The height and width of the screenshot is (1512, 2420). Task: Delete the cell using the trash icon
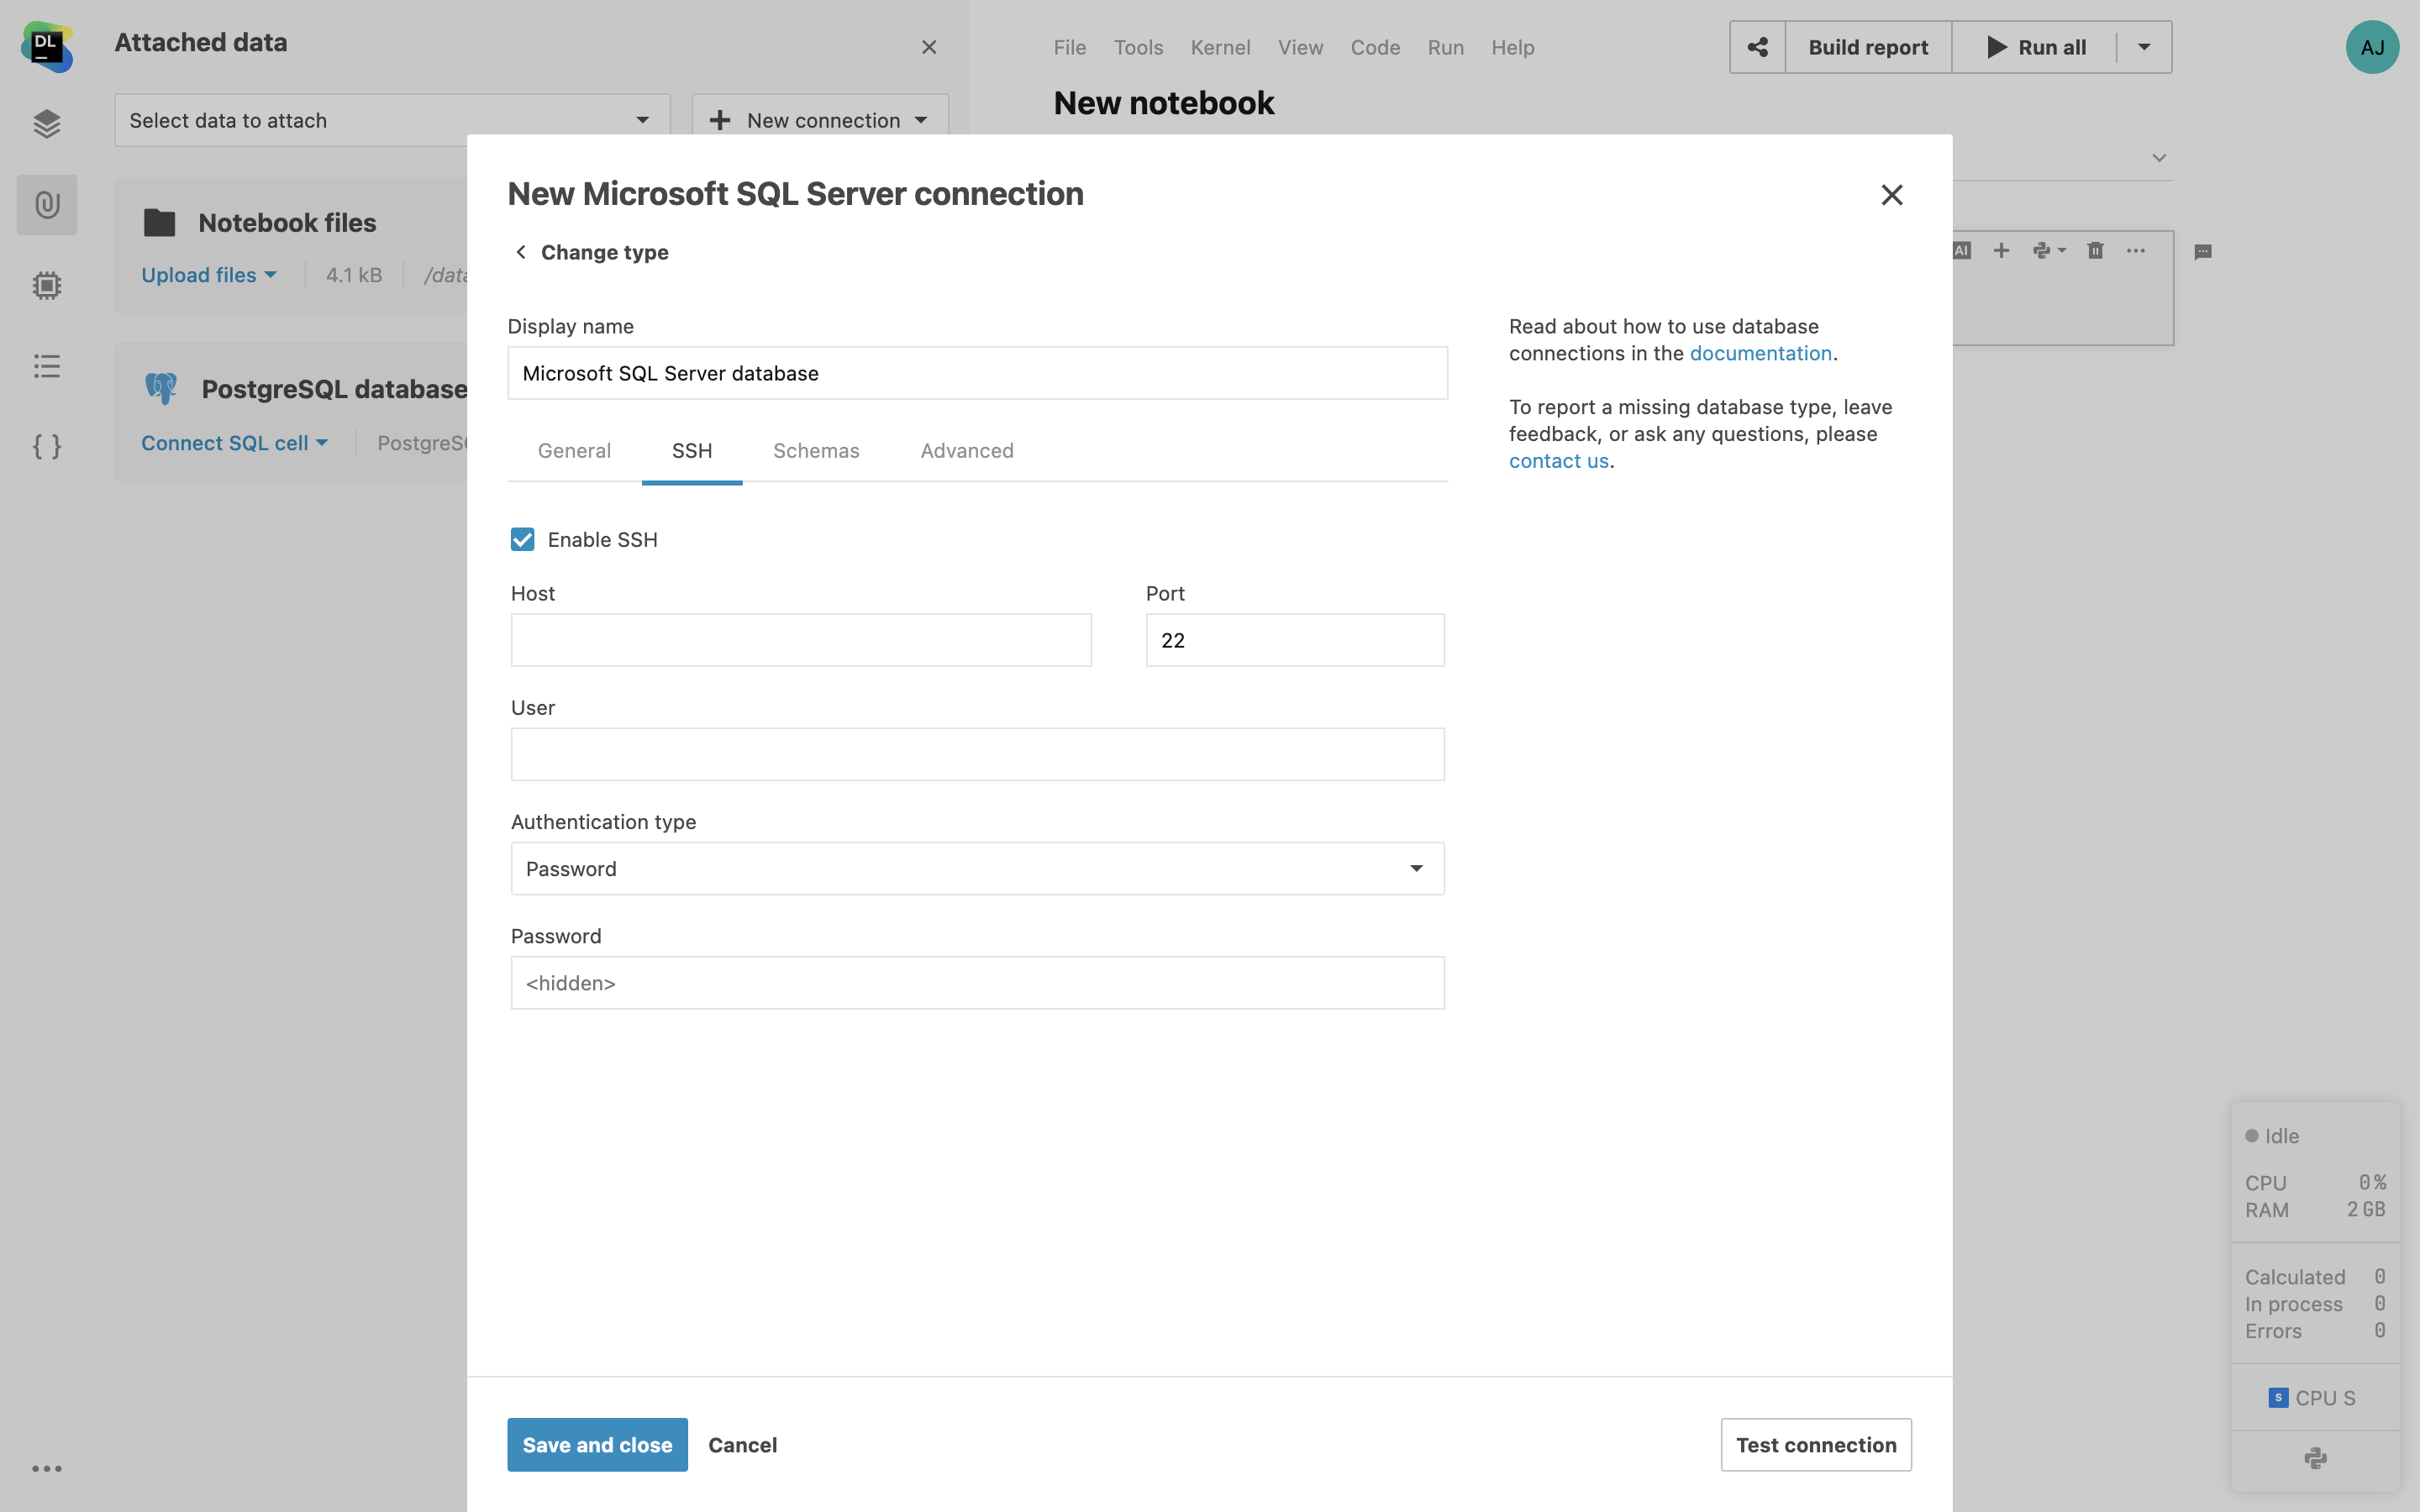tap(2094, 250)
